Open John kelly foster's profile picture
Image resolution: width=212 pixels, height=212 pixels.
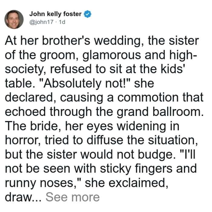14,19
